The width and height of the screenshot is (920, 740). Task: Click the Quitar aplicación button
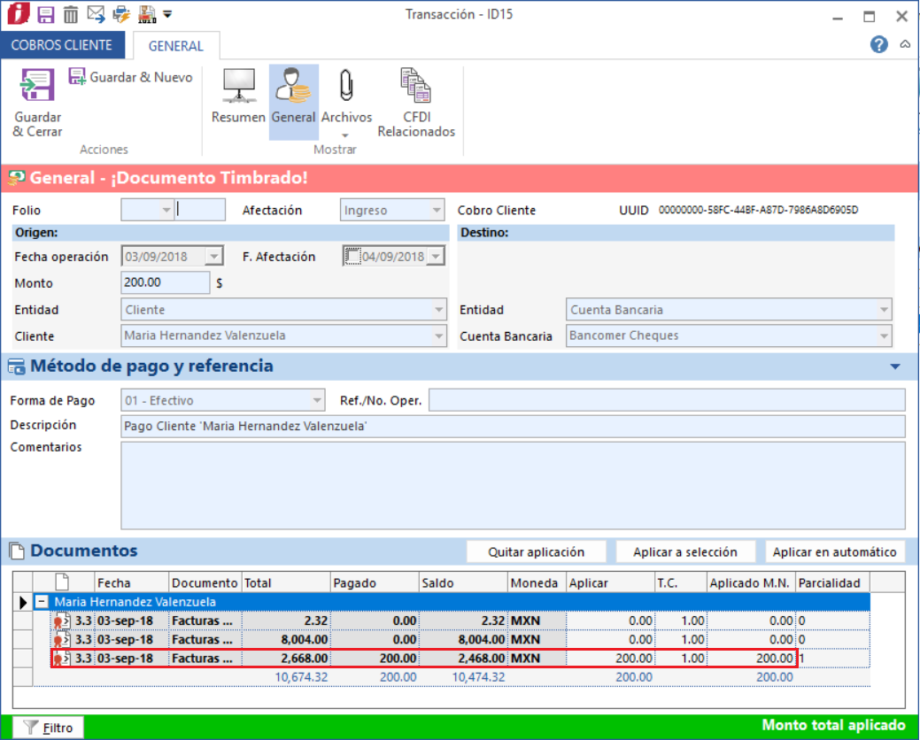click(x=537, y=551)
